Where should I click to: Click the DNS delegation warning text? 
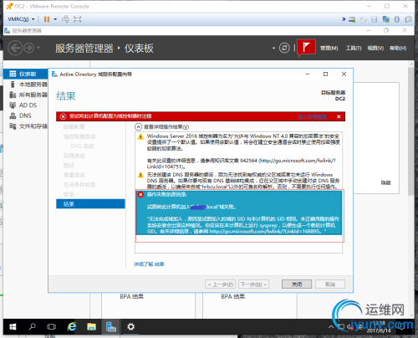(x=243, y=181)
